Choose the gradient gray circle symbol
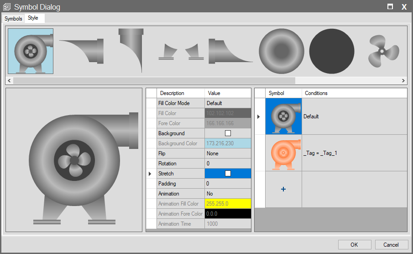The image size is (413, 254). click(281, 51)
